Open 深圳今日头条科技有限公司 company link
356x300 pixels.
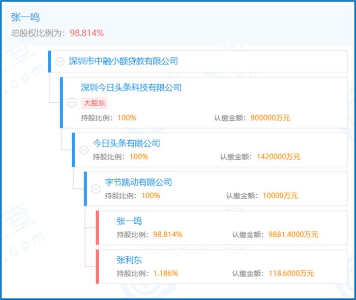click(131, 87)
